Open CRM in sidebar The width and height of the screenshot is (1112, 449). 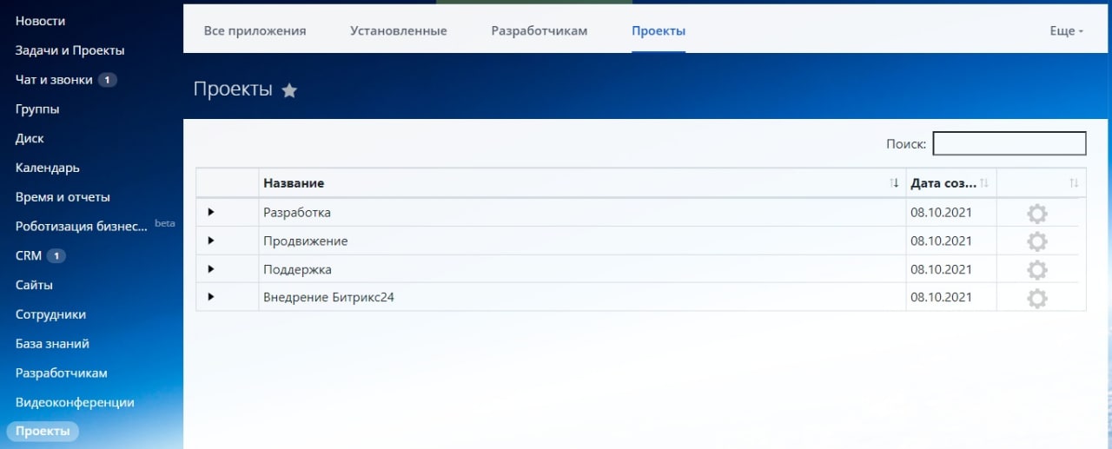coord(29,256)
